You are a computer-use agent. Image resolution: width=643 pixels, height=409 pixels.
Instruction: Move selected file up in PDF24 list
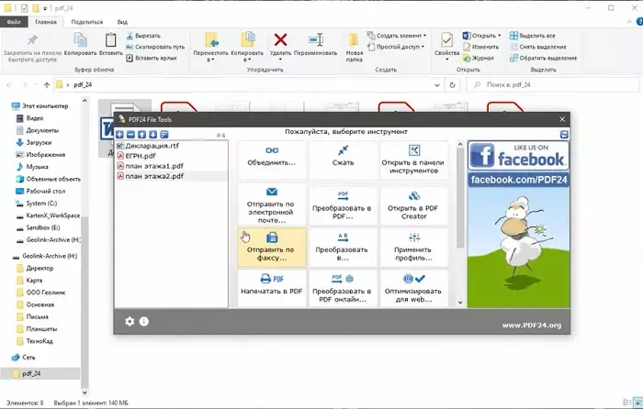pyautogui.click(x=141, y=134)
